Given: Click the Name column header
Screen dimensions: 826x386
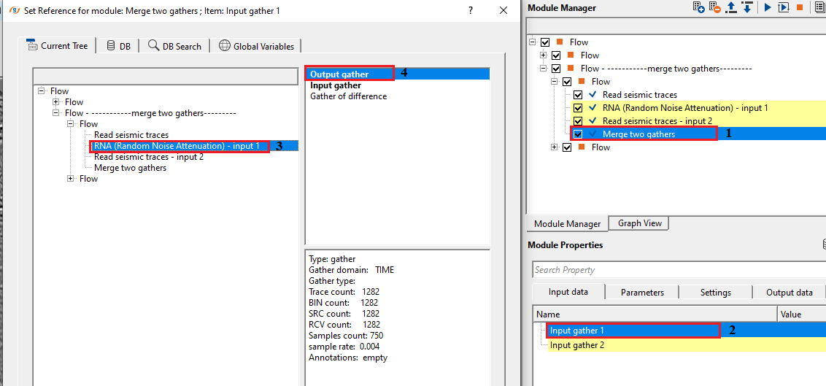Looking at the screenshot, I should click(655, 314).
